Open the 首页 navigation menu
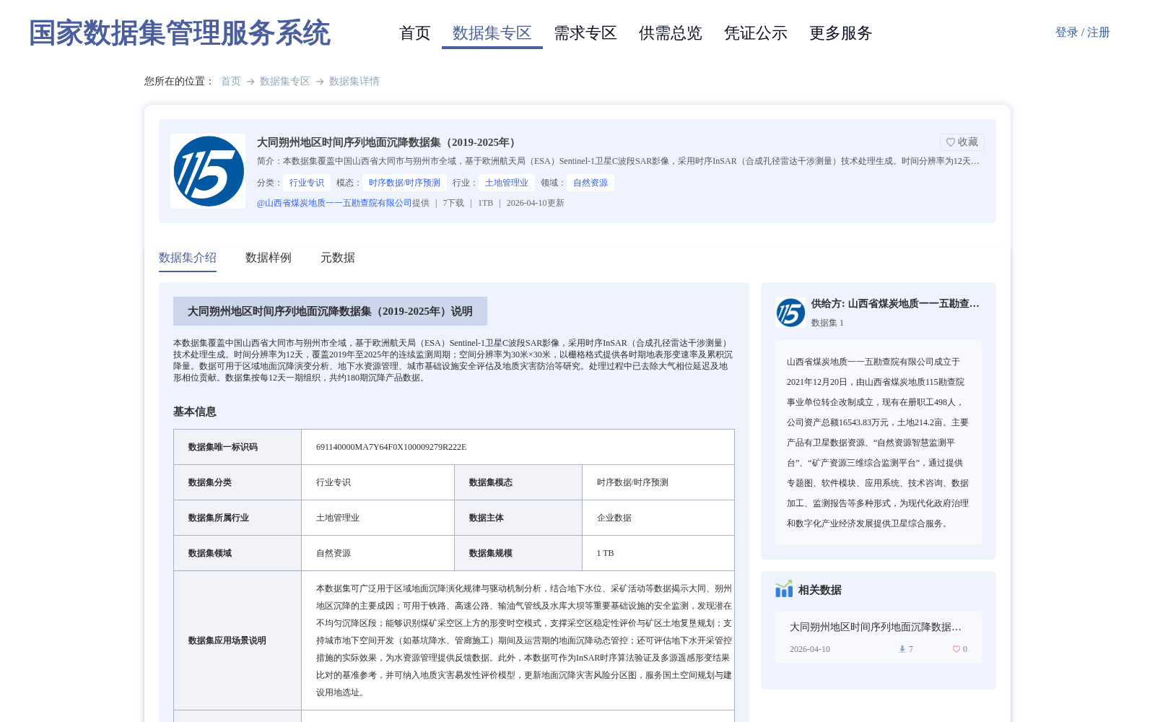The image size is (1155, 722). click(415, 33)
